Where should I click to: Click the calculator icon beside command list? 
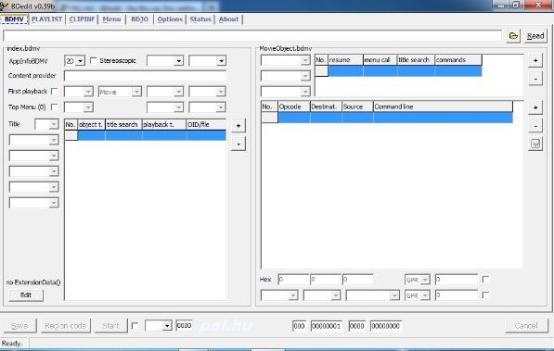click(x=535, y=144)
